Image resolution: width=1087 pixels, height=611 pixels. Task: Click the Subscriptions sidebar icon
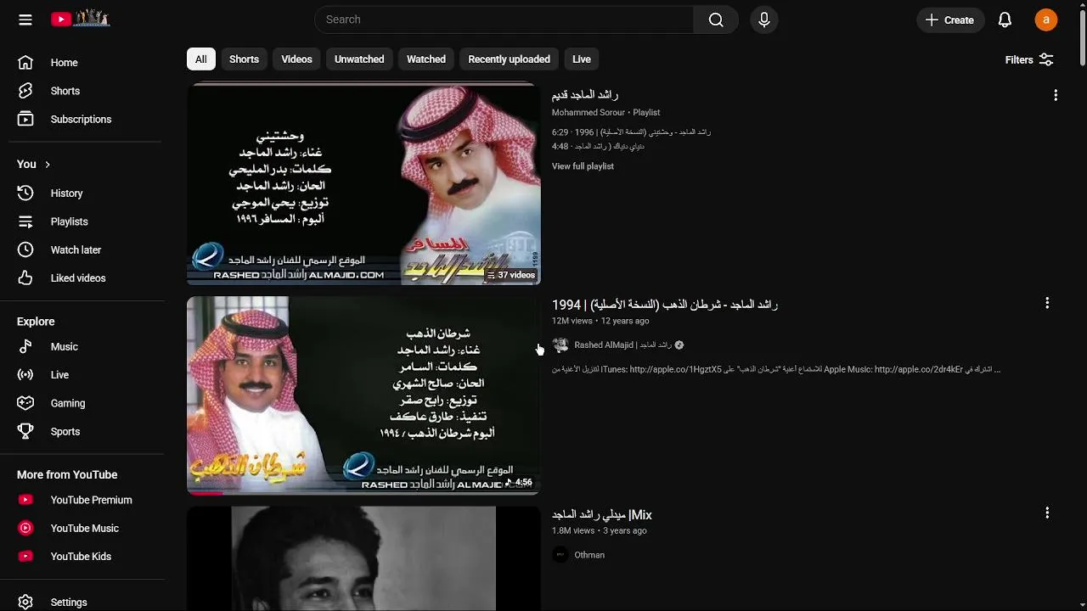(25, 119)
